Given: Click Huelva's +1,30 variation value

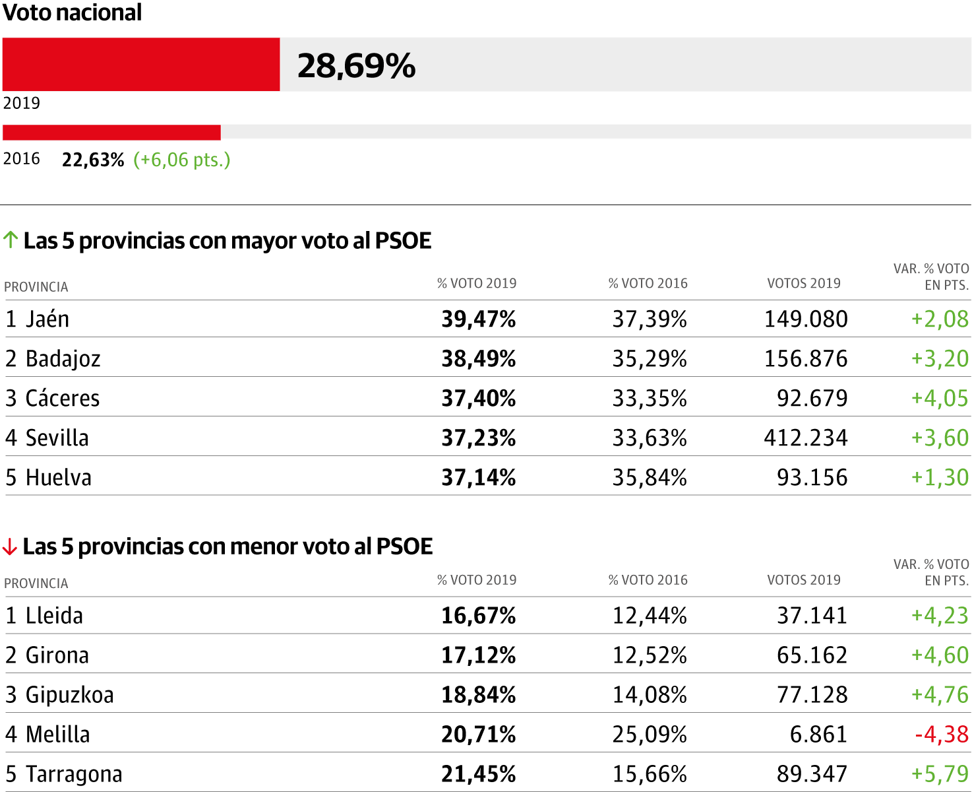Looking at the screenshot, I should [x=940, y=477].
